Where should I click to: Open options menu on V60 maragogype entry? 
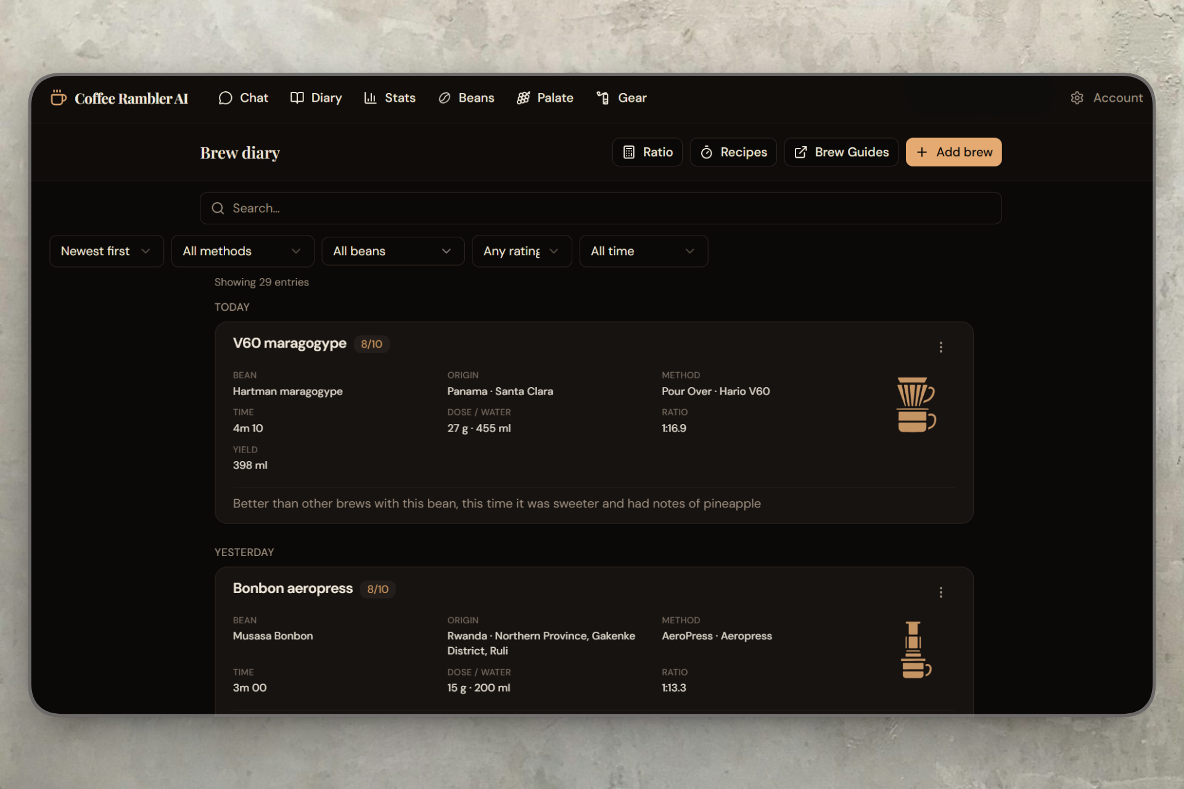(940, 347)
